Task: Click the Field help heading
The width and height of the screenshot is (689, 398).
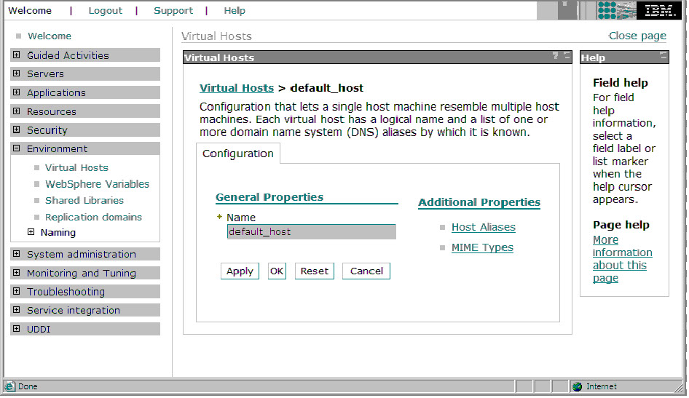Action: tap(620, 82)
